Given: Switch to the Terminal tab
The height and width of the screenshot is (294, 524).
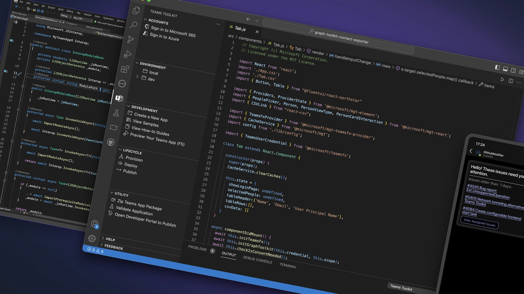Looking at the screenshot, I should (288, 266).
